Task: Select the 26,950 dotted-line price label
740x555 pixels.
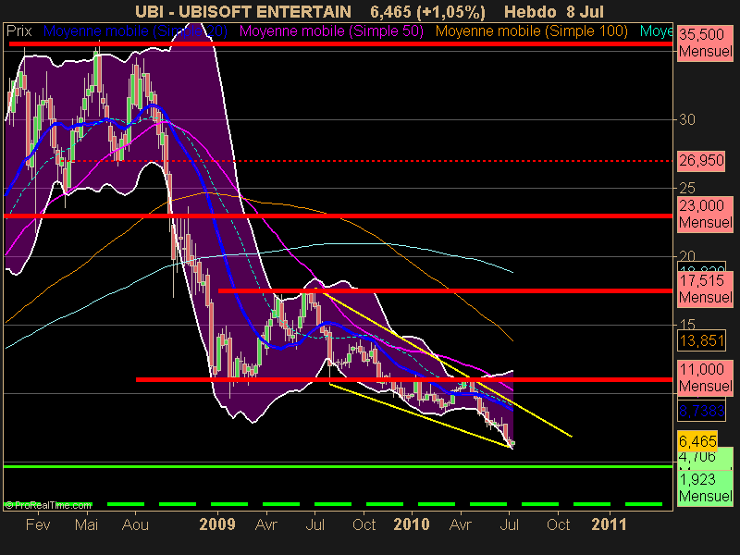Action: pos(701,161)
